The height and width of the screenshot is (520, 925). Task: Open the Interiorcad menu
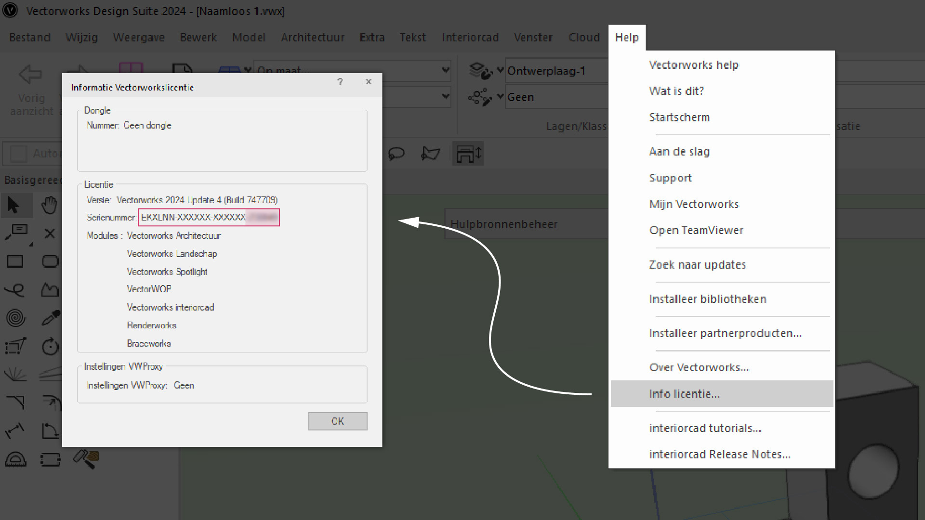pyautogui.click(x=470, y=38)
